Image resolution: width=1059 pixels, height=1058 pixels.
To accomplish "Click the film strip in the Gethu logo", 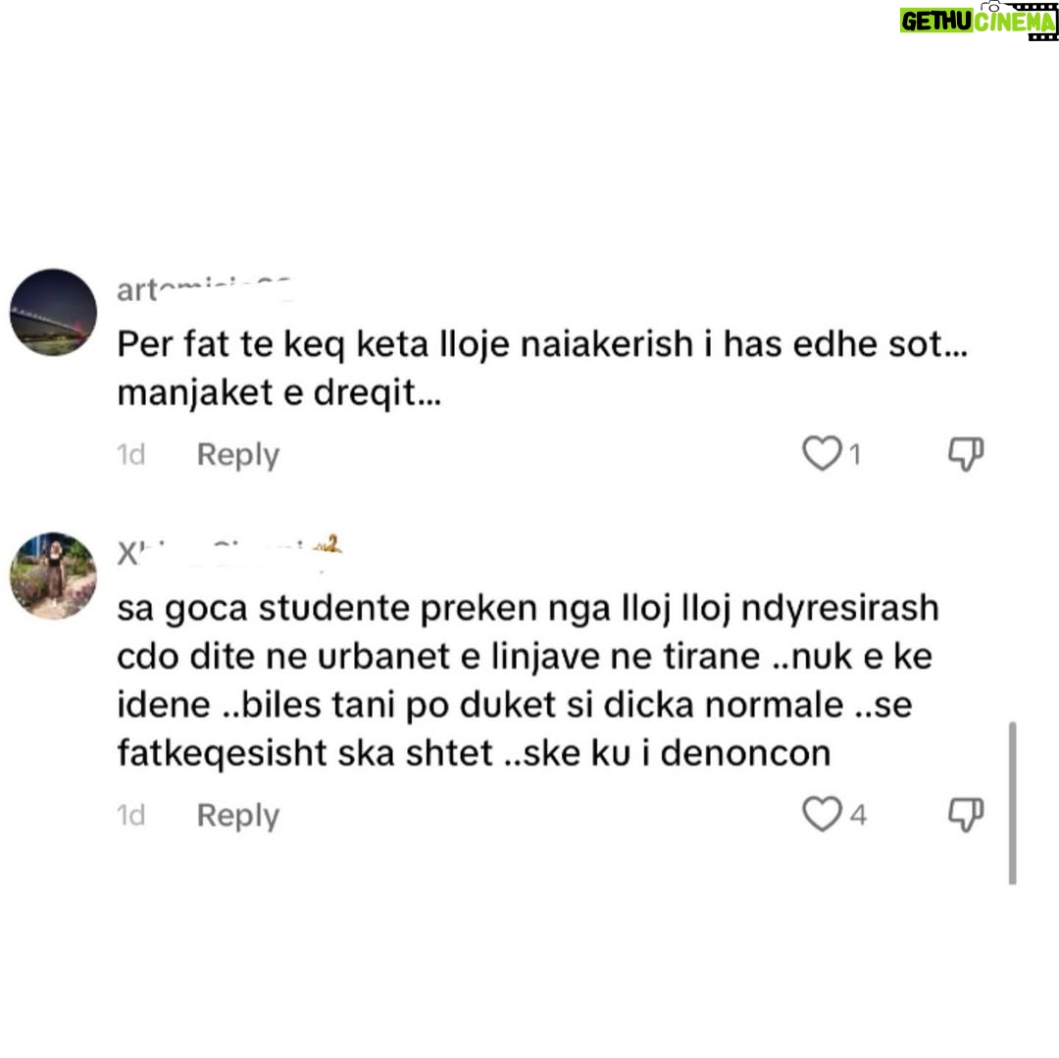I will pos(1034,21).
